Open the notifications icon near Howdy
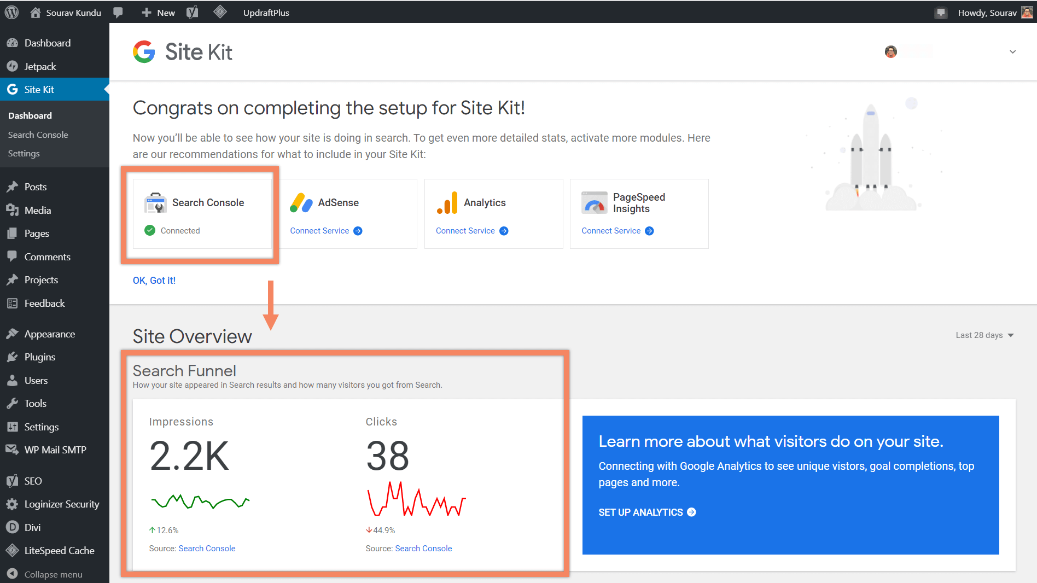1037x583 pixels. (940, 13)
